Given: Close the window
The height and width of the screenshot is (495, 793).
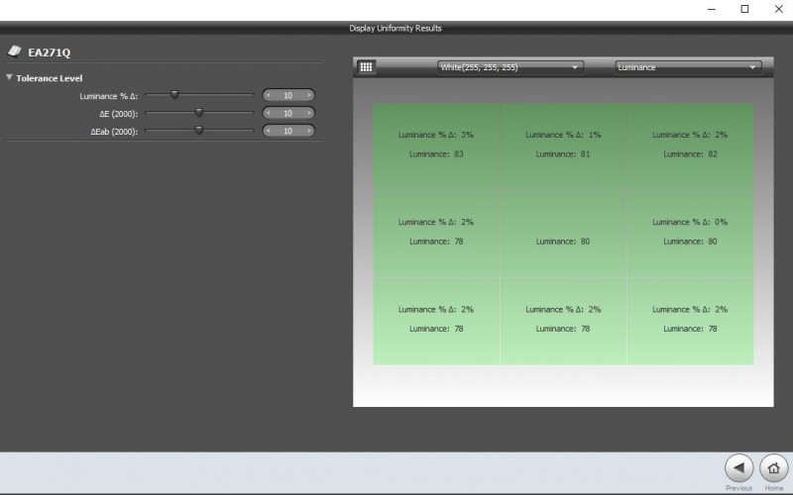Looking at the screenshot, I should 779,9.
